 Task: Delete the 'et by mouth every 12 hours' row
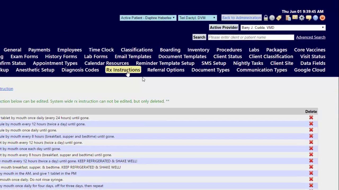[x=311, y=142]
